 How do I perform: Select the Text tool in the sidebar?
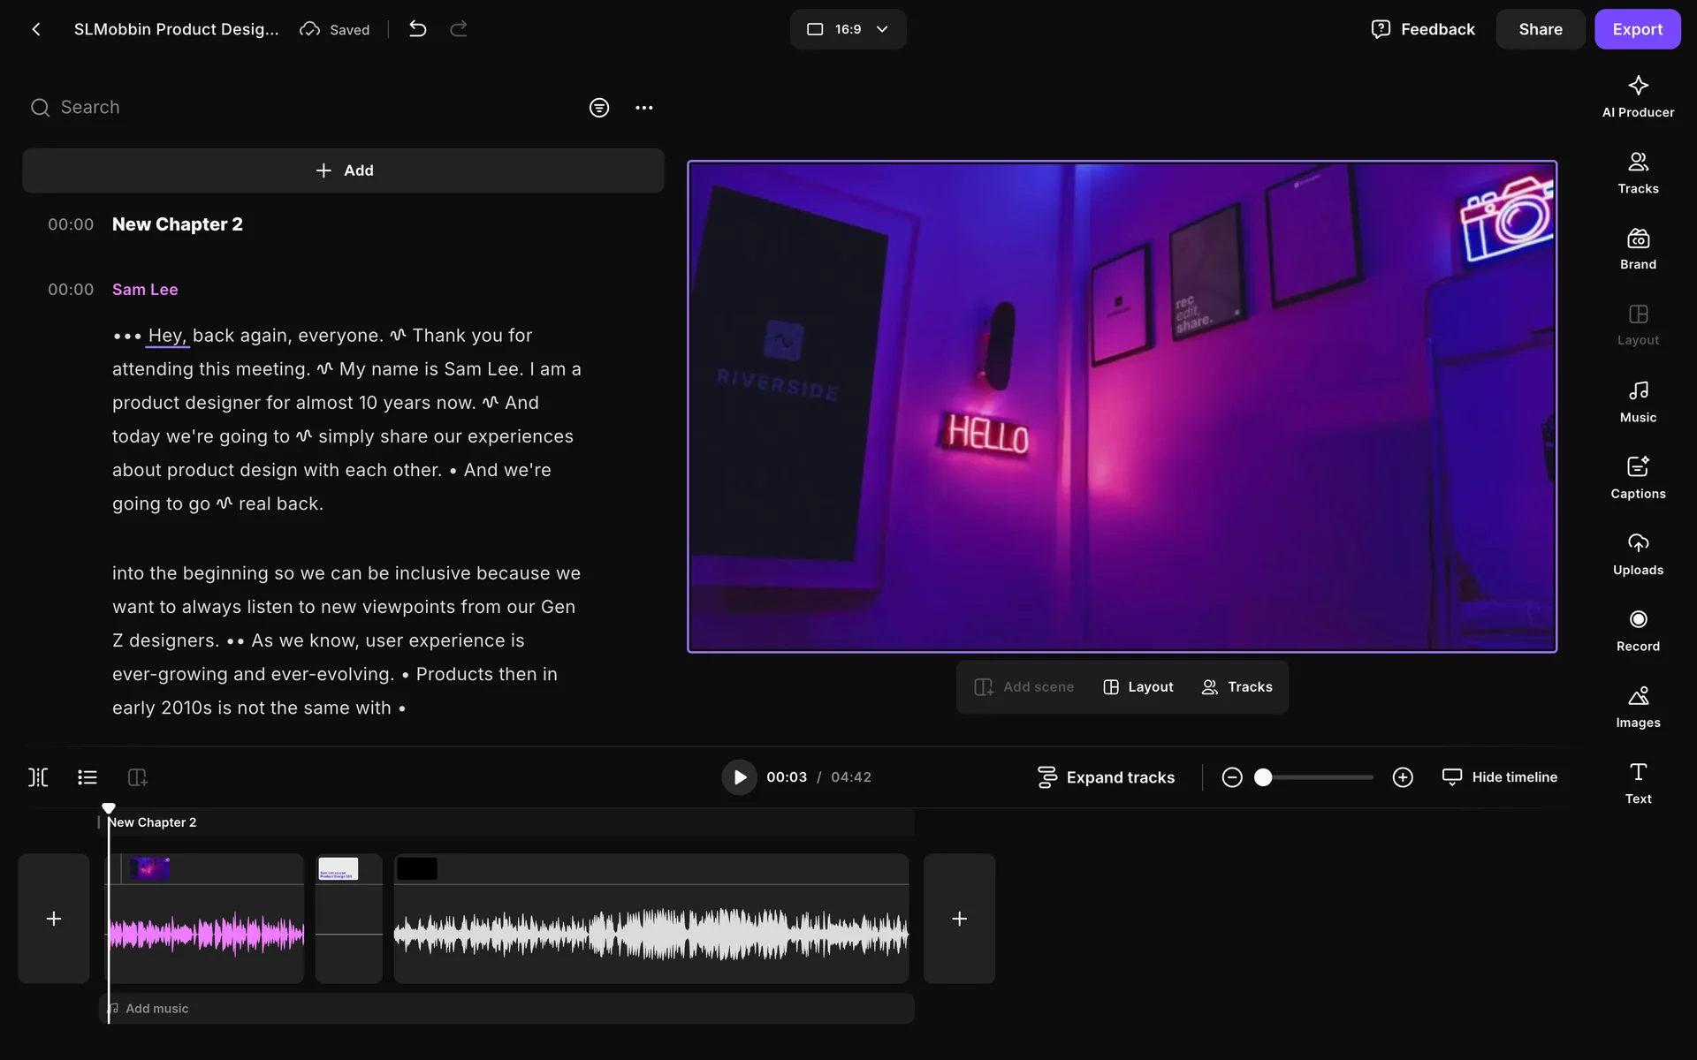click(x=1638, y=783)
